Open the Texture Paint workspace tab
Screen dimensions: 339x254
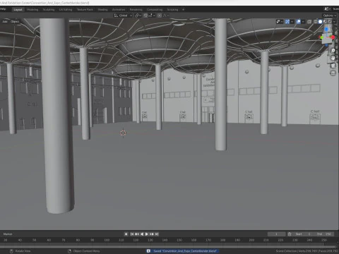[85, 10]
